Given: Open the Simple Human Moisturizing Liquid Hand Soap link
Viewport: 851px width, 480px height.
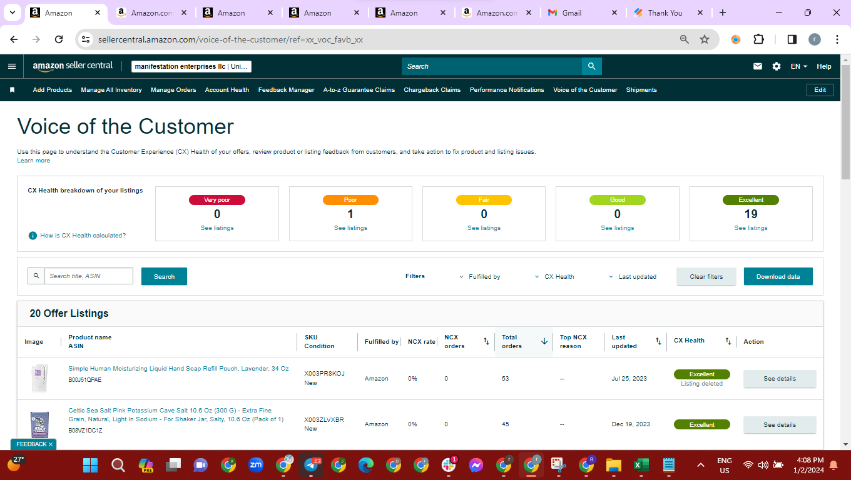Looking at the screenshot, I should (178, 369).
